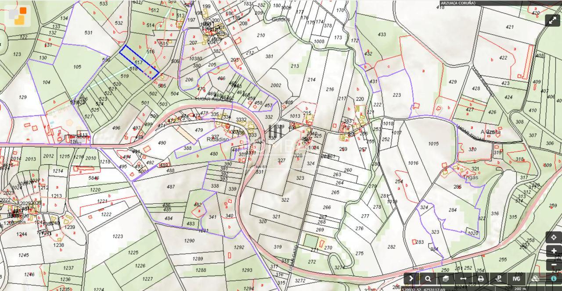Open the map layers panel

[x=446, y=278]
